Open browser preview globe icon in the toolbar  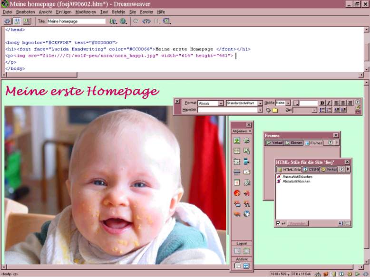(123, 21)
